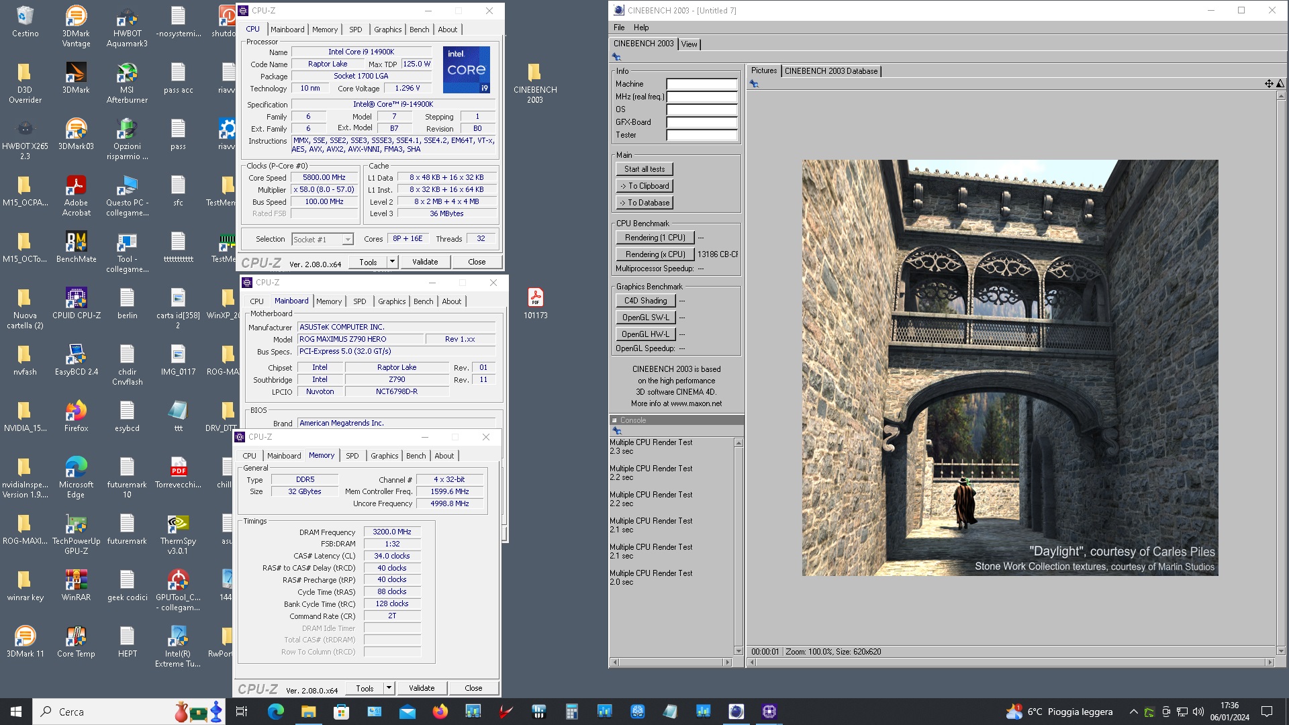
Task: Launch the CPUID CPU-Z desktop shortcut
Action: tap(76, 303)
